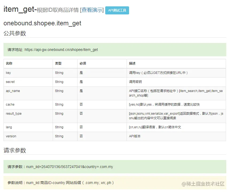
Task: Click the 参数说明 num_iid:商品ID explanation text
Action: (61, 183)
